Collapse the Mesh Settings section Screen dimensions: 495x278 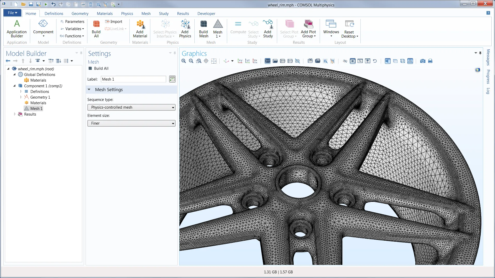coord(89,90)
